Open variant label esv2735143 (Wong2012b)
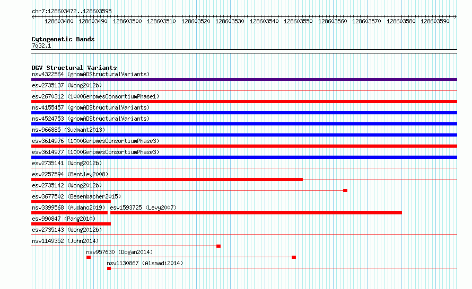 pos(67,230)
